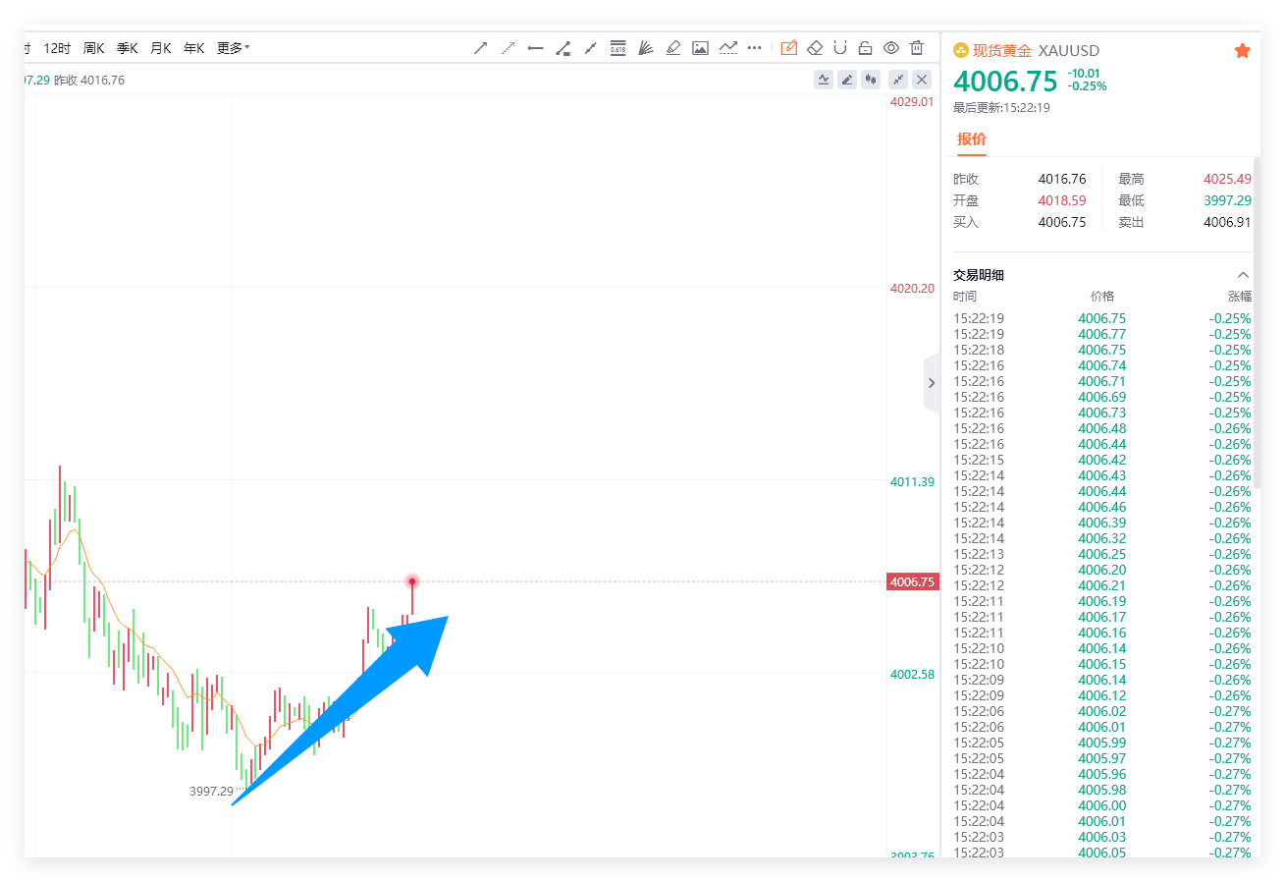Switch to 周K timeframe
The height and width of the screenshot is (882, 1285).
tap(94, 47)
